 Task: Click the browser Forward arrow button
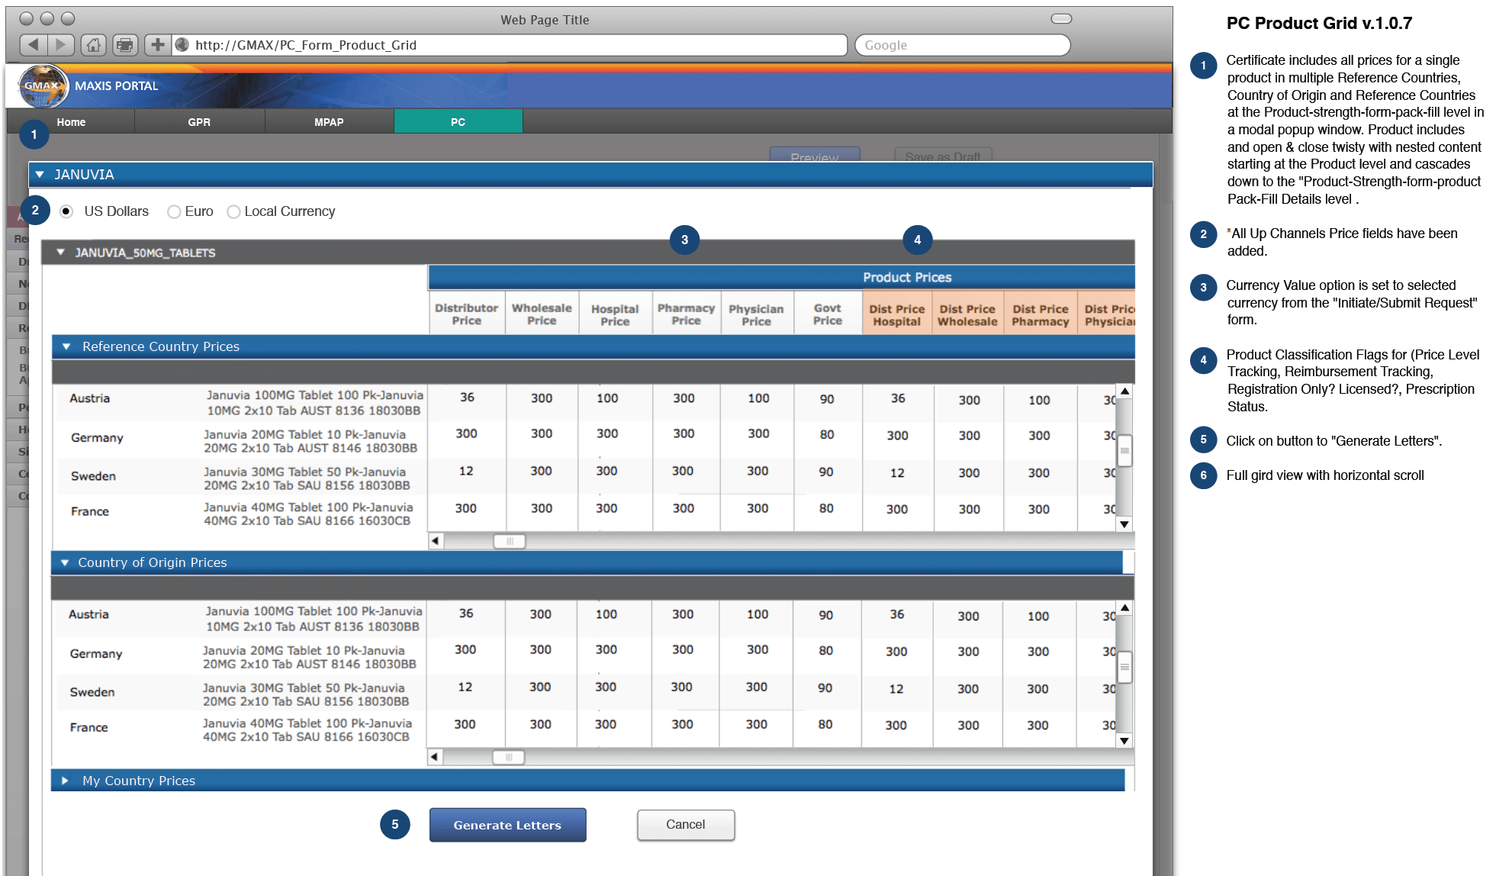(62, 45)
